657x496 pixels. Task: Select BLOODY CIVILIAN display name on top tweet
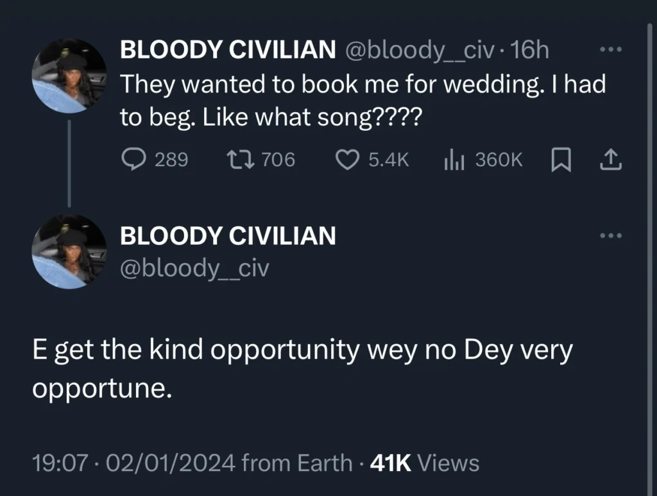click(227, 49)
